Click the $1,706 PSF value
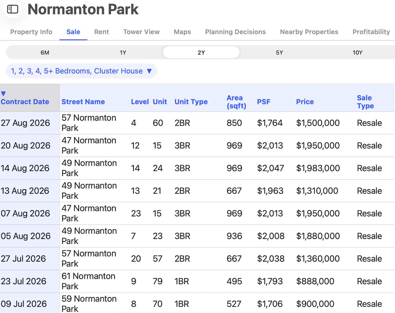Viewport: 395px width, 313px height. (x=270, y=304)
